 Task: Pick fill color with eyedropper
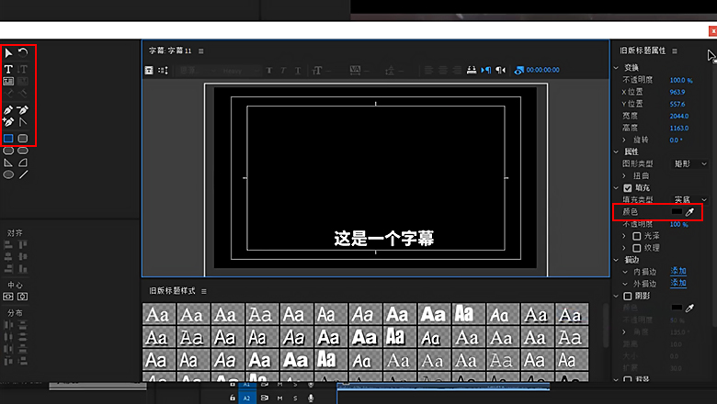[x=690, y=211]
